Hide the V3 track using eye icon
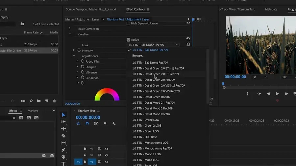Screen dimensions: 296x166 click(x=107, y=149)
